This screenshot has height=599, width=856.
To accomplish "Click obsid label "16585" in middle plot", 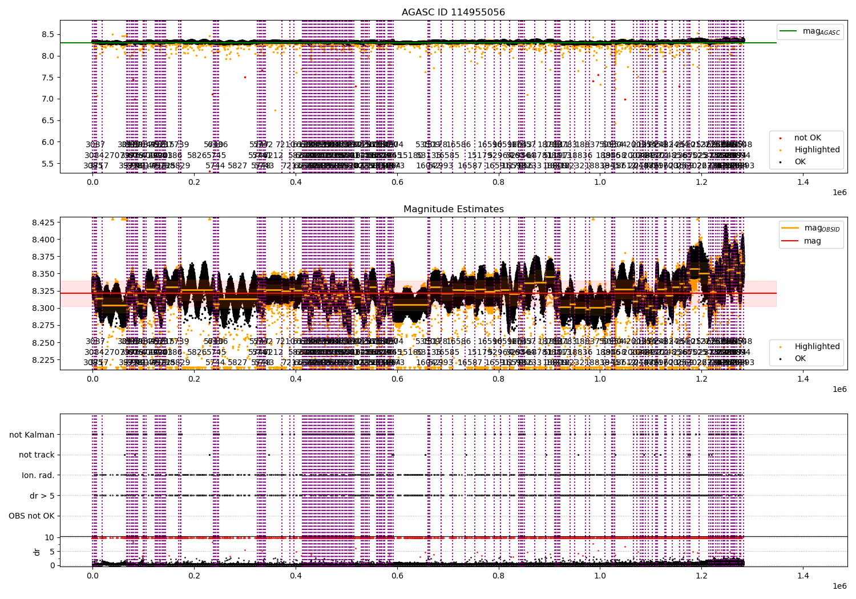I will [x=447, y=352].
